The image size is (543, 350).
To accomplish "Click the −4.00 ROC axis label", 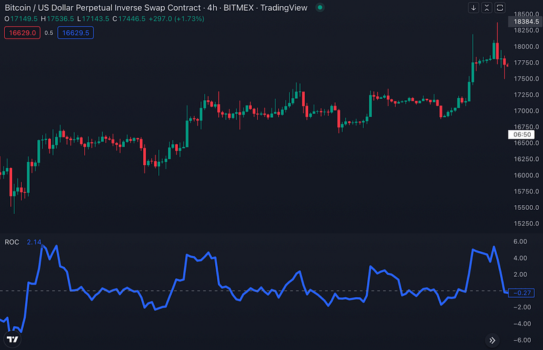I will pyautogui.click(x=522, y=324).
